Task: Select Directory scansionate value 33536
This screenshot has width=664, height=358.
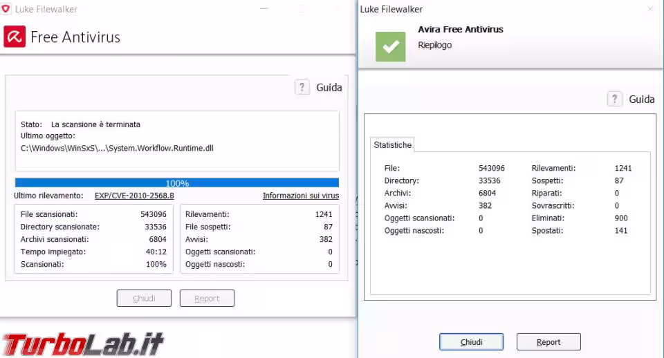Action: [x=156, y=227]
